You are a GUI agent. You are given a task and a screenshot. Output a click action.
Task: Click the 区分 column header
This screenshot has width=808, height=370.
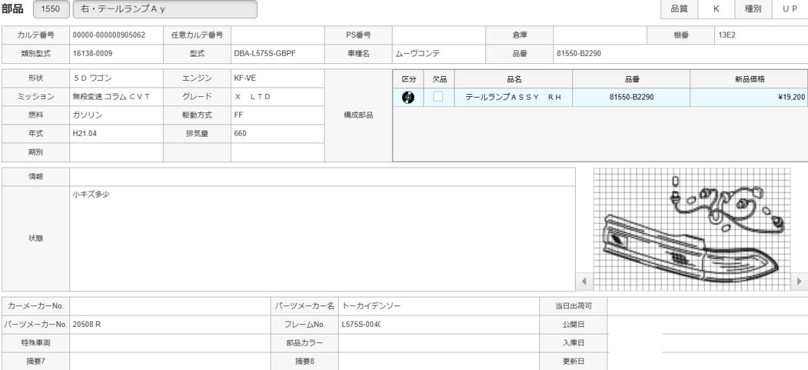(408, 79)
